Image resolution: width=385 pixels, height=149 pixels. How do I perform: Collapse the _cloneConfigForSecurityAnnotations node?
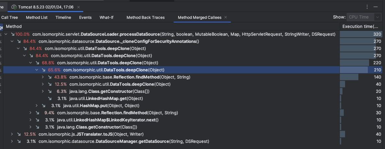(x=12, y=42)
